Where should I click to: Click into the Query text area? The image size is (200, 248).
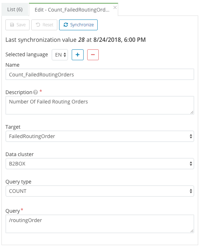tap(100, 224)
